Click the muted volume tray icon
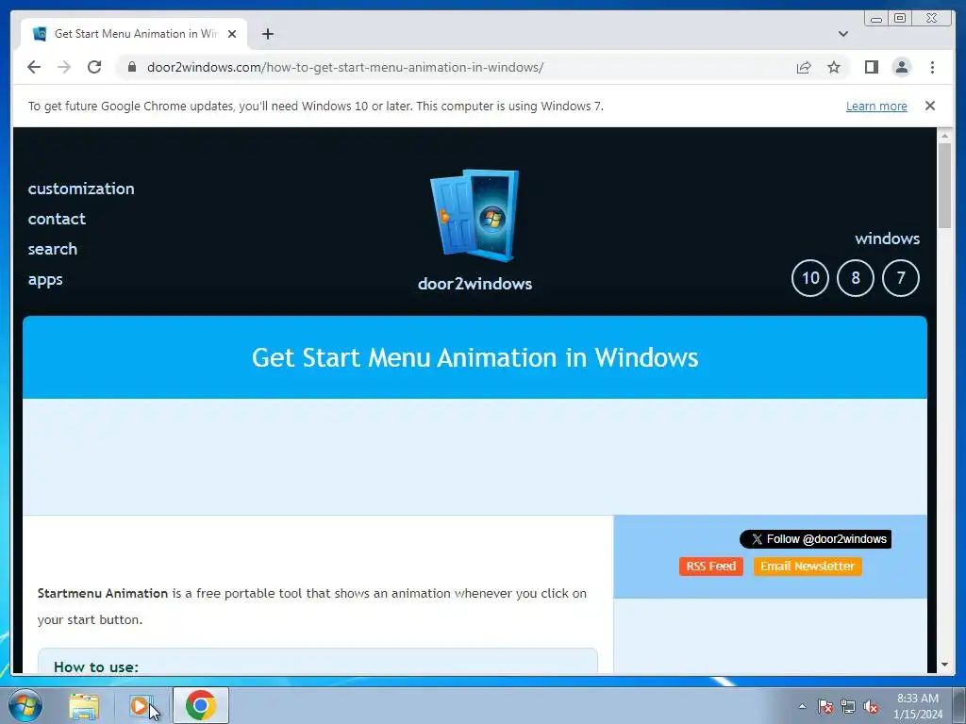Screen dimensions: 966x724 pyautogui.click(x=871, y=706)
